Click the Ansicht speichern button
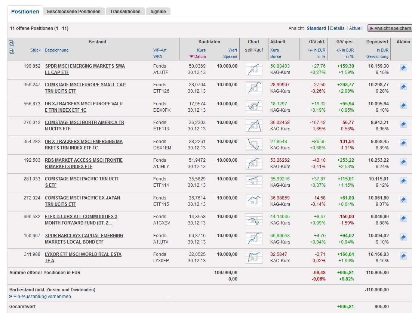 [x=390, y=28]
